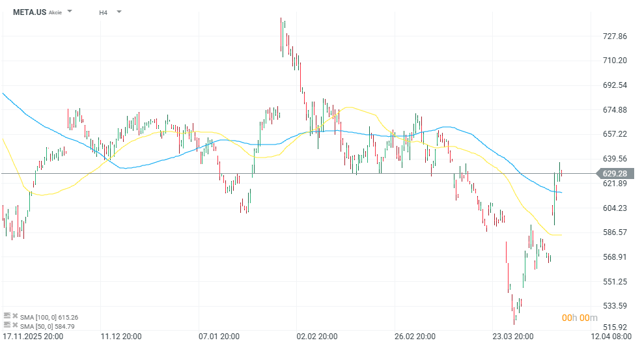Select the 17.11.2025 20:00 time axis label
The height and width of the screenshot is (347, 642).
point(33,337)
